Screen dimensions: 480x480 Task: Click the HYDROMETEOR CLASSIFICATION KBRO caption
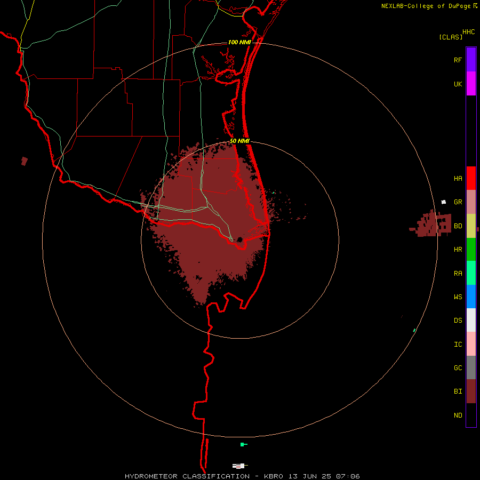coord(242,476)
